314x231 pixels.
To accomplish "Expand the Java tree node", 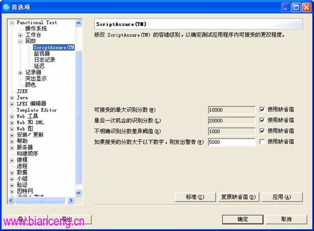I will click(x=12, y=98).
